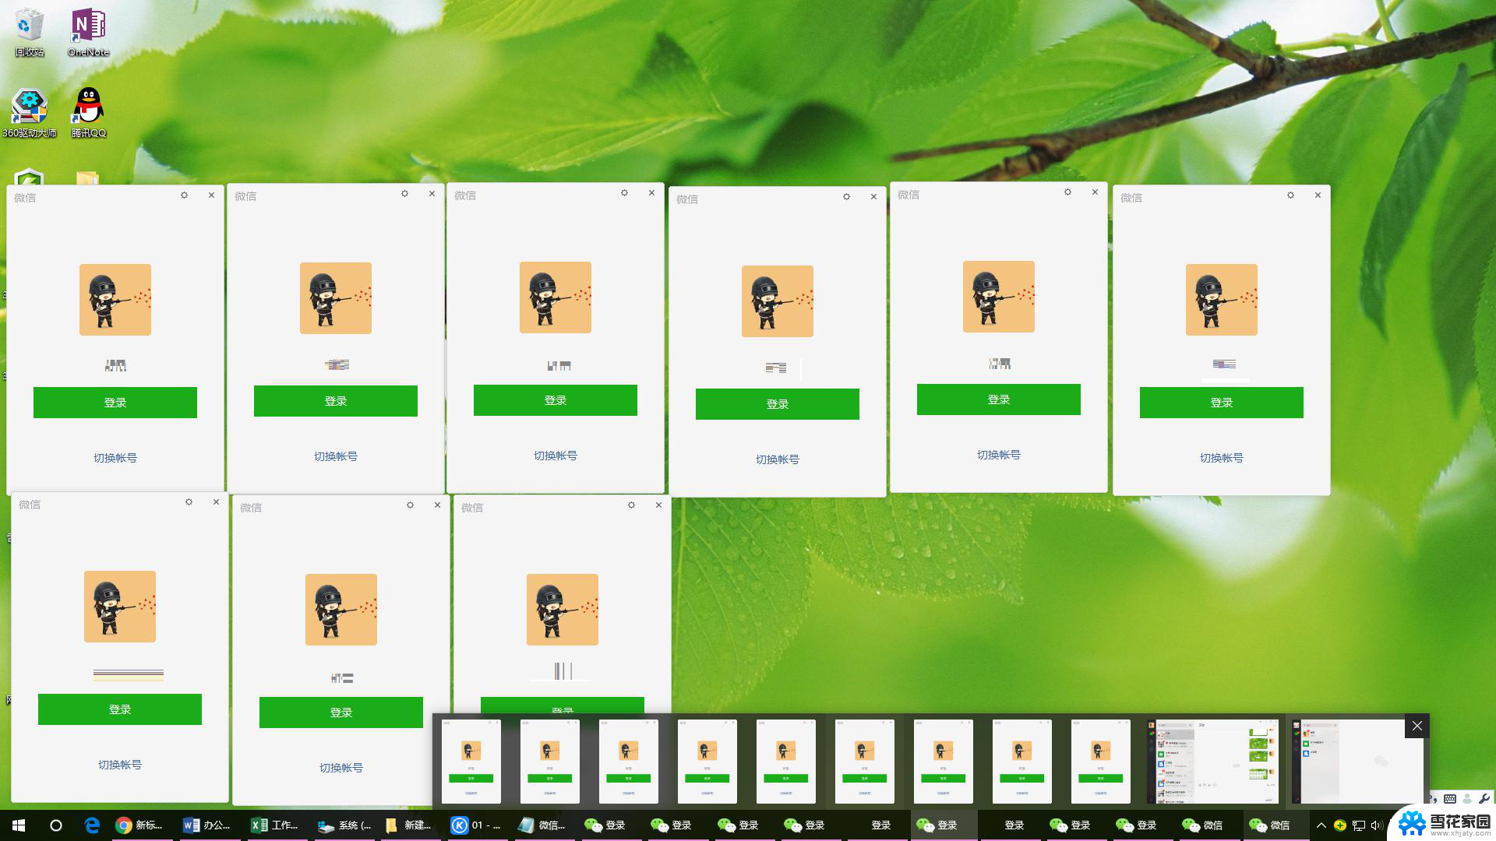Open settings gear of first top-row WeChat window

click(x=185, y=195)
